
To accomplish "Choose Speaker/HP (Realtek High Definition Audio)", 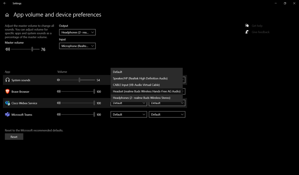I will click(147, 78).
